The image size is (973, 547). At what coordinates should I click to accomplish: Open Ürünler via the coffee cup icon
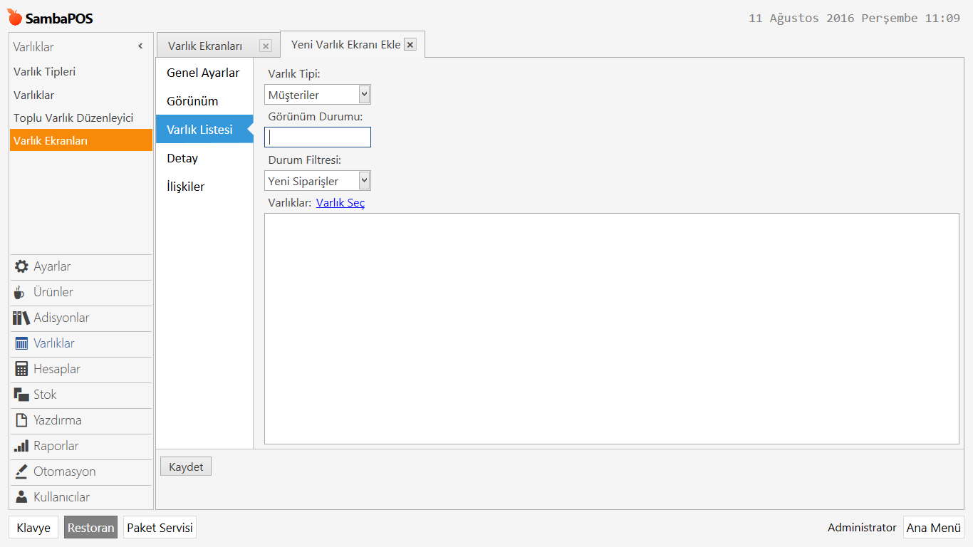coord(20,292)
